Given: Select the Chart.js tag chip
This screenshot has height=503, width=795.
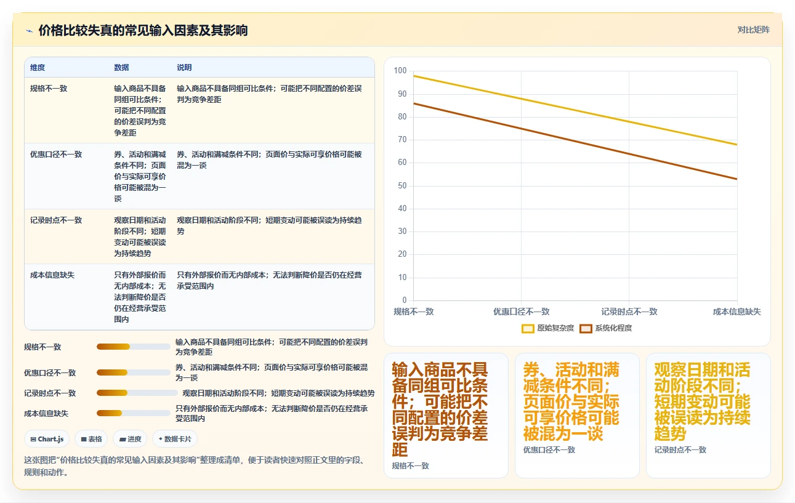Looking at the screenshot, I should 47,439.
